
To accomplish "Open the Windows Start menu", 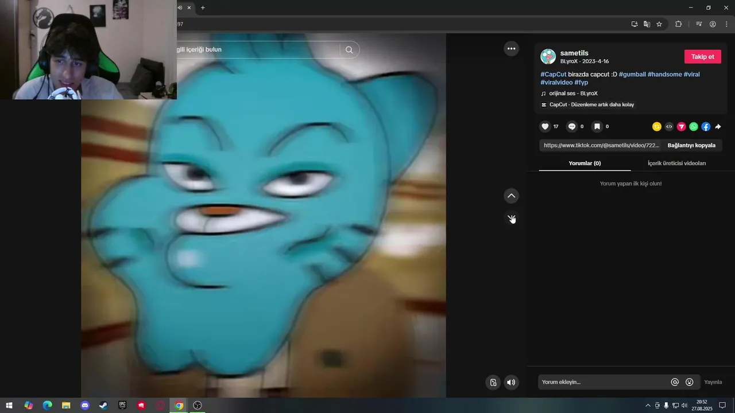I will 9,406.
